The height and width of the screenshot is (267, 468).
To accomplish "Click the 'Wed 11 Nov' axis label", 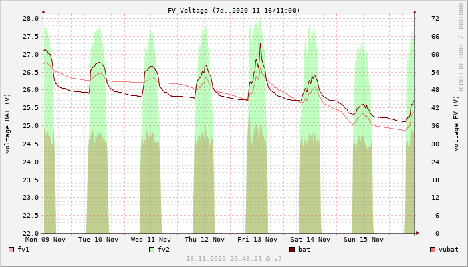I will coord(151,239).
